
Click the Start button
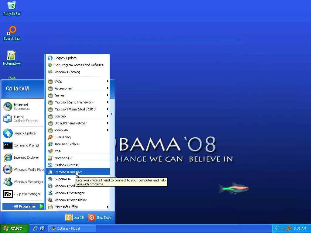14,228
